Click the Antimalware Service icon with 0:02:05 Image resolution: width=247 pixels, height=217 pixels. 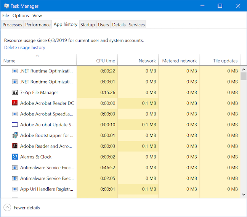coord(14,178)
